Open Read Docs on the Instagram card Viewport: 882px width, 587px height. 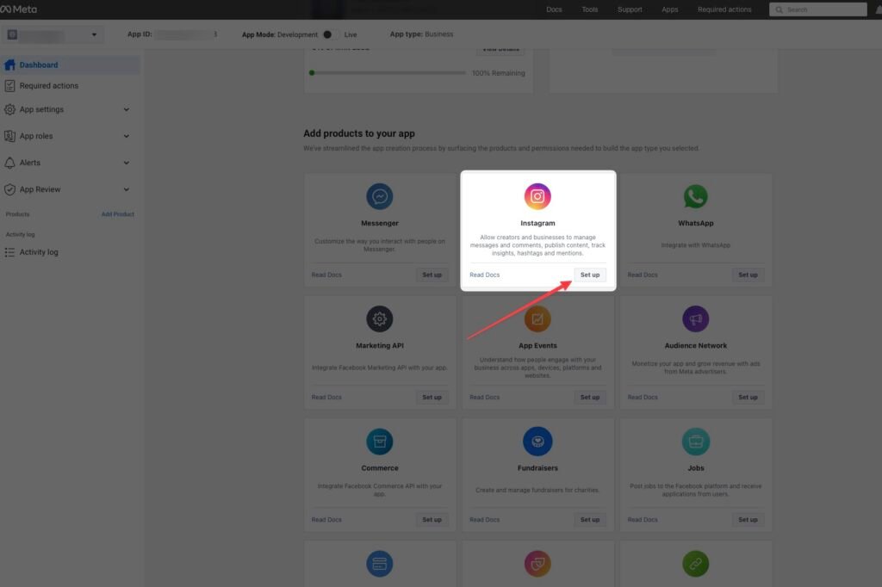[484, 275]
